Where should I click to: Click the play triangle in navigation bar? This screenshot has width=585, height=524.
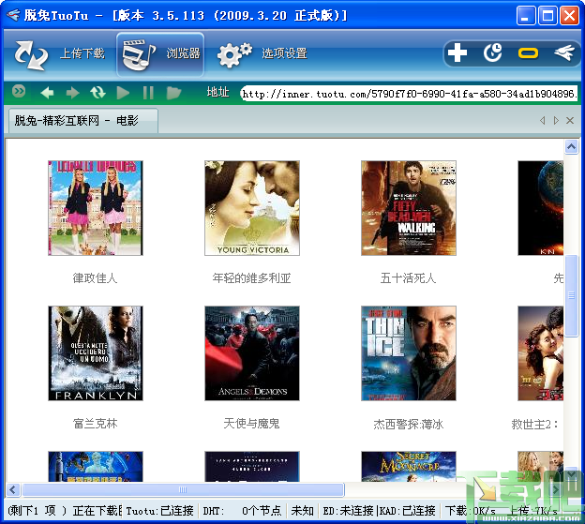pos(123,93)
